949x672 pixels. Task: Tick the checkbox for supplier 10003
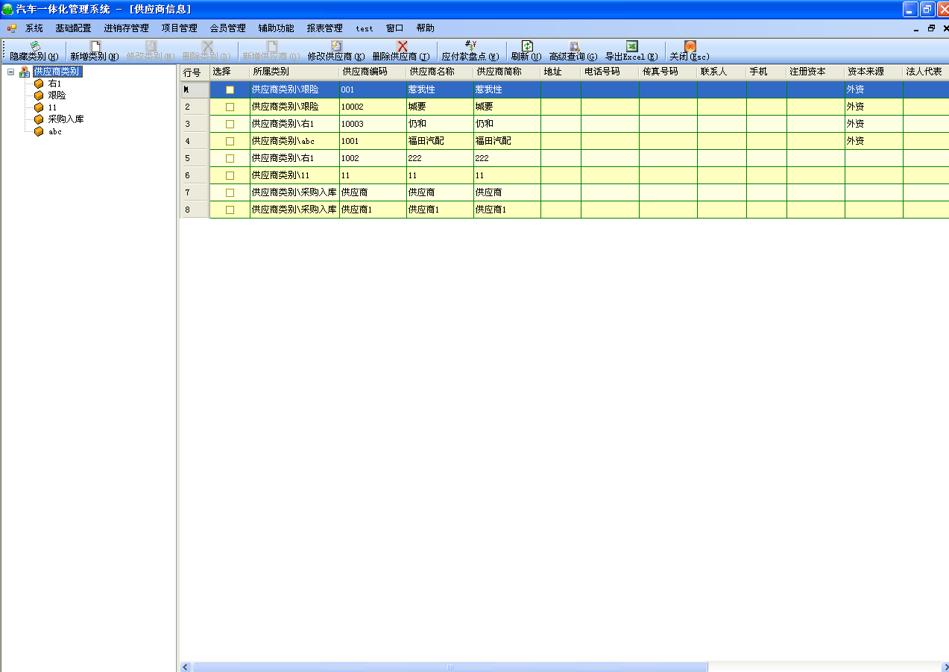point(230,124)
